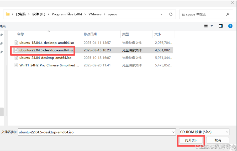237x151 pixels.
Task: Click 光盘映像文件 type in ubuntu-18.04.4 row
Action: pyautogui.click(x=132, y=43)
